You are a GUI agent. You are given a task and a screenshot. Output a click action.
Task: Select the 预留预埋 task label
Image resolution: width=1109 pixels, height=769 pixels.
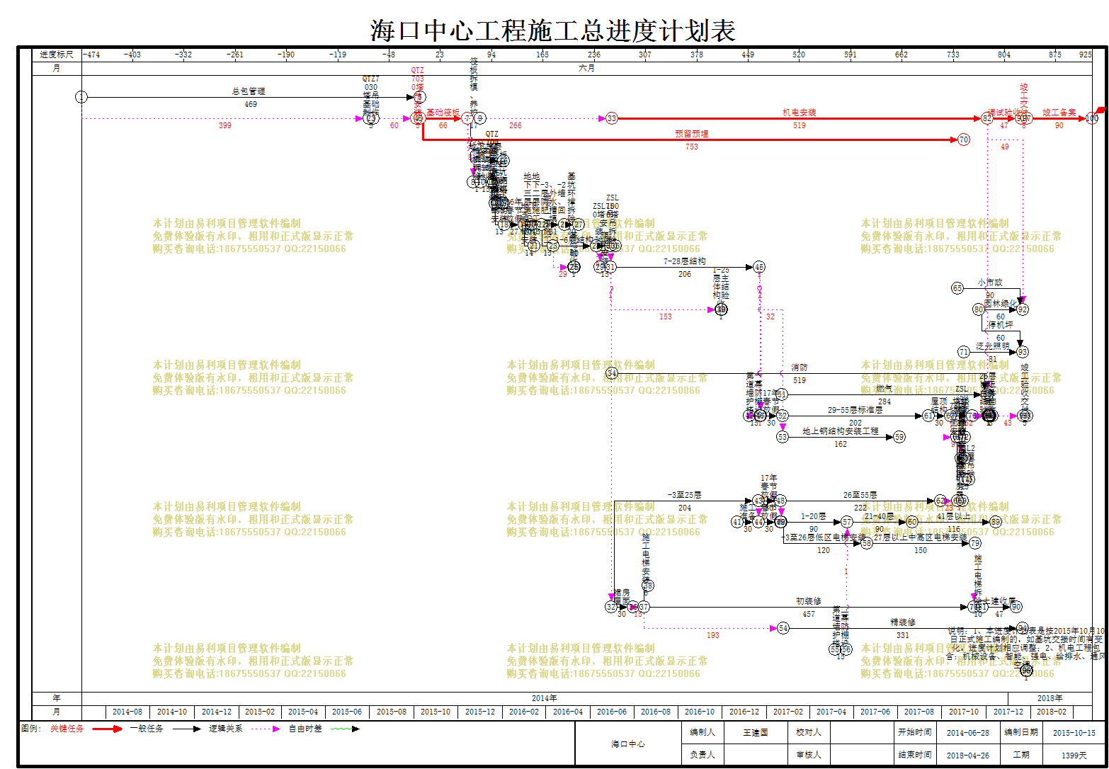coord(692,134)
